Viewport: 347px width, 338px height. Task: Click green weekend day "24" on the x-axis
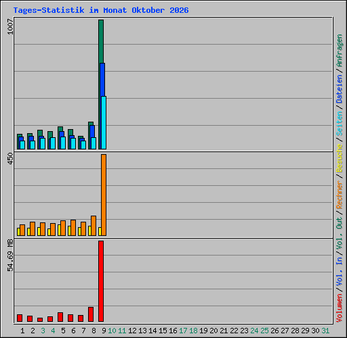[254, 331]
